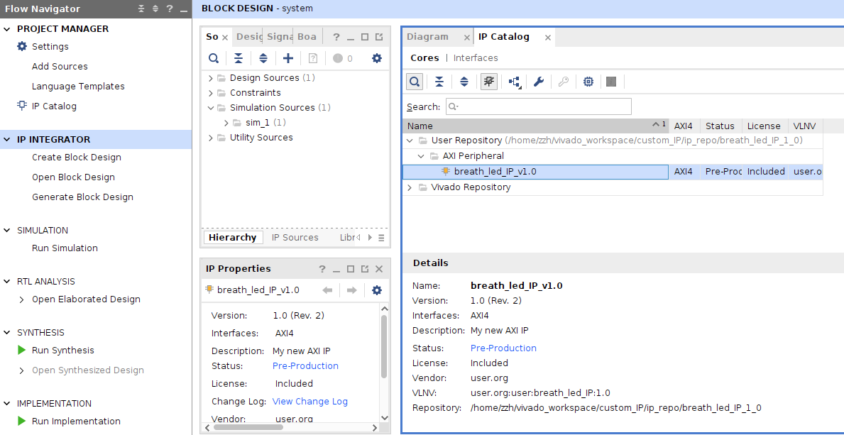Show more Sources tabs arrow
Screen dimensions: 844x435
370,238
